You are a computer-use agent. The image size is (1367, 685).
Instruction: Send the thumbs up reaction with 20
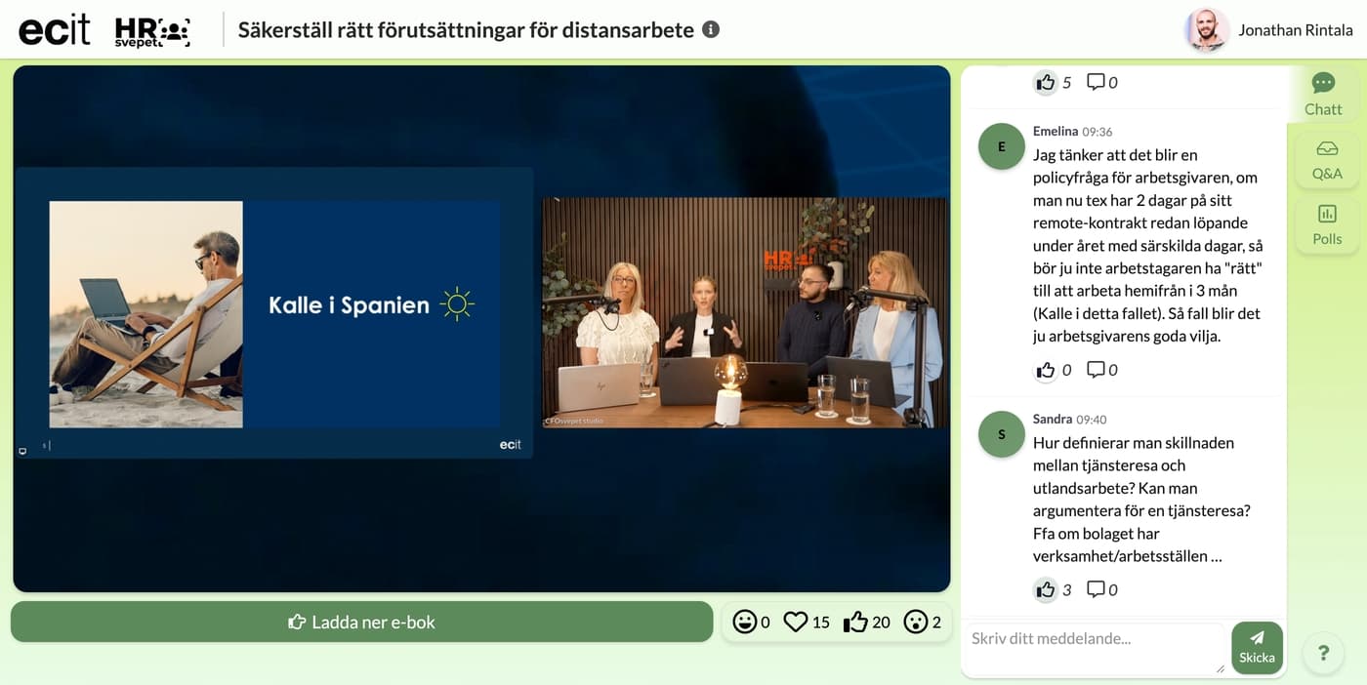point(855,622)
